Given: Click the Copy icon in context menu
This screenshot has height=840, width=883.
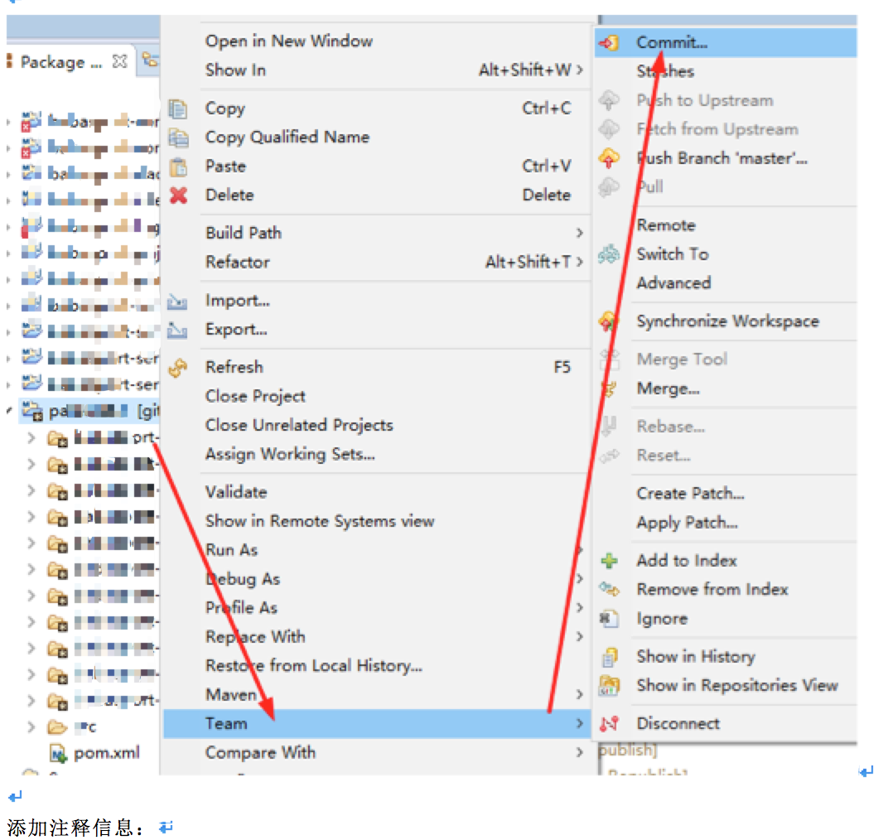Looking at the screenshot, I should tap(178, 108).
